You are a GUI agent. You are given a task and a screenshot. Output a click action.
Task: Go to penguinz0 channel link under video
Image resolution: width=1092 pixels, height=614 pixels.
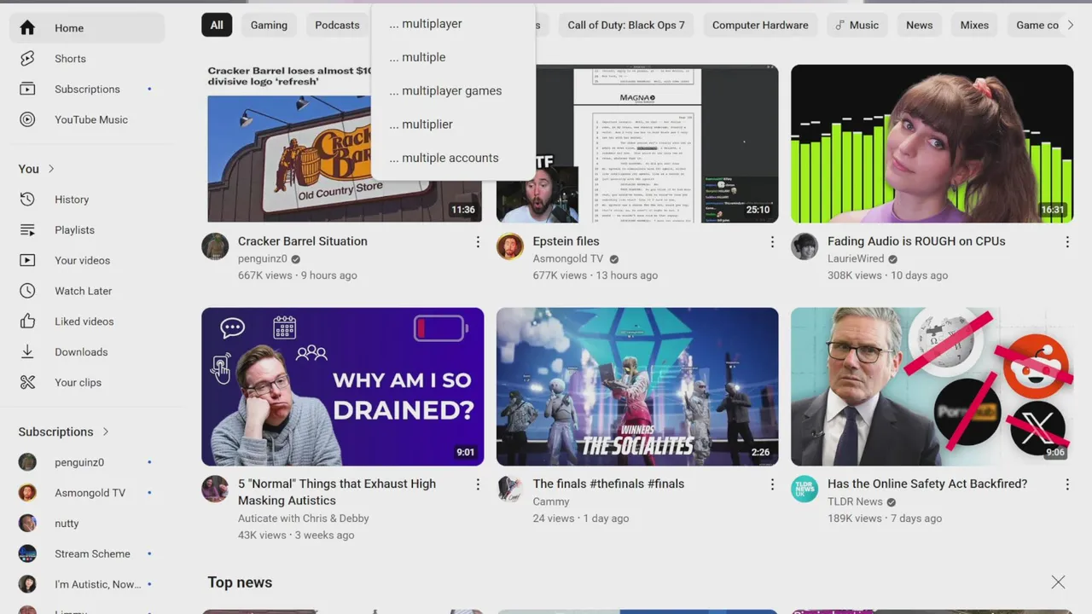(x=263, y=258)
